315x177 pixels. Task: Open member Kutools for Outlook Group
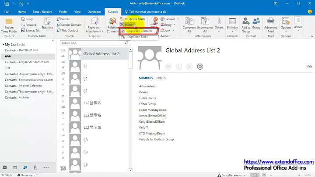click(156, 139)
